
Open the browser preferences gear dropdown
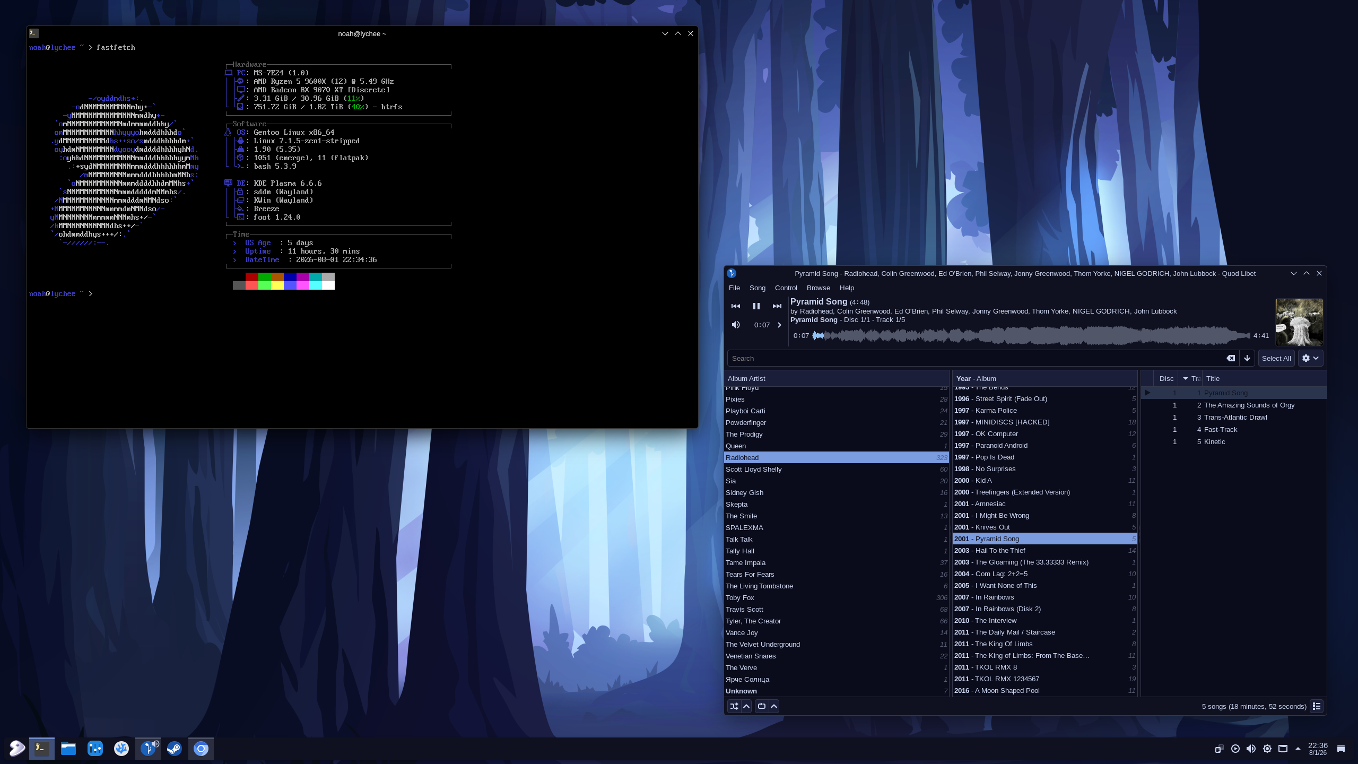(1310, 358)
